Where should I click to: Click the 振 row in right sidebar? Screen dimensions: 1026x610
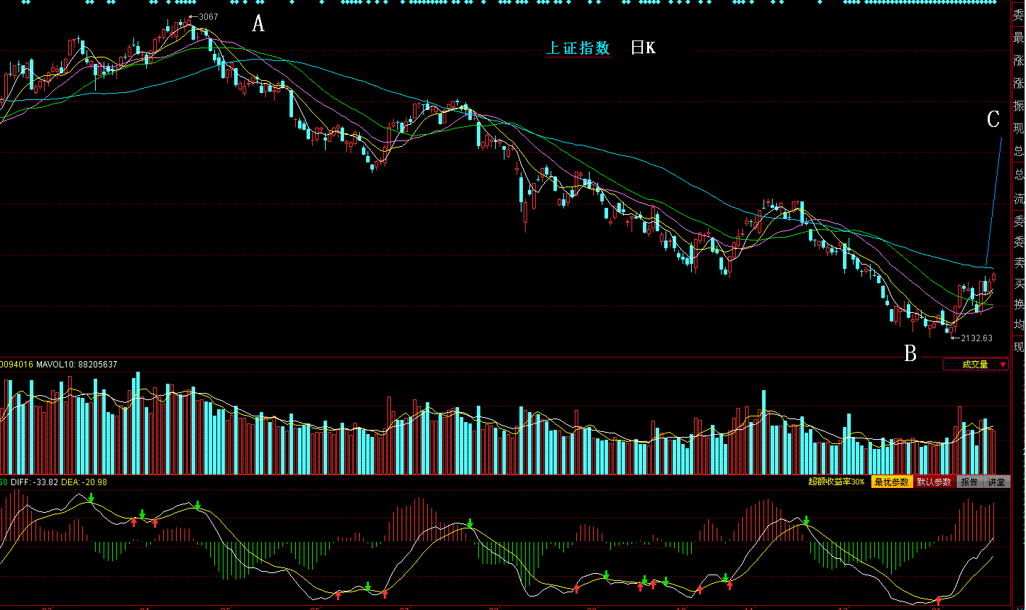pos(1018,106)
